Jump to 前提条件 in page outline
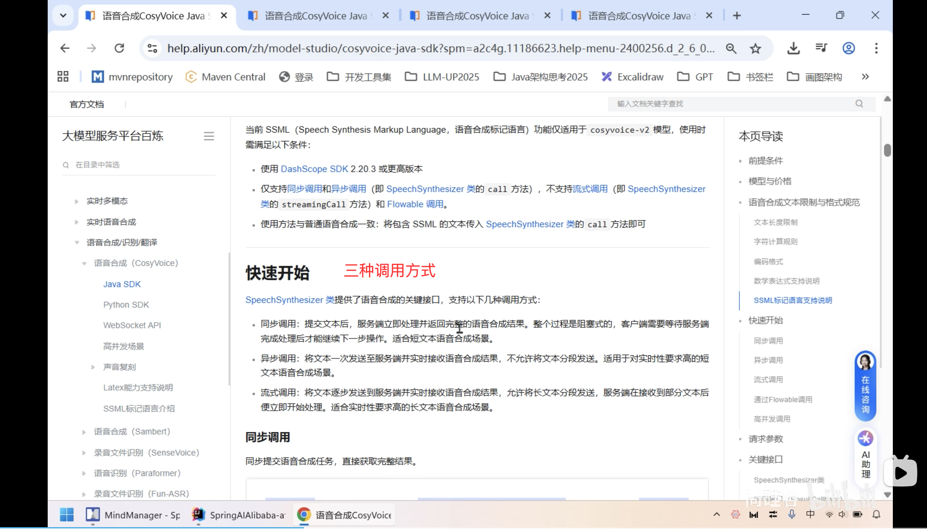Viewport: 927px width, 529px height. pos(765,161)
